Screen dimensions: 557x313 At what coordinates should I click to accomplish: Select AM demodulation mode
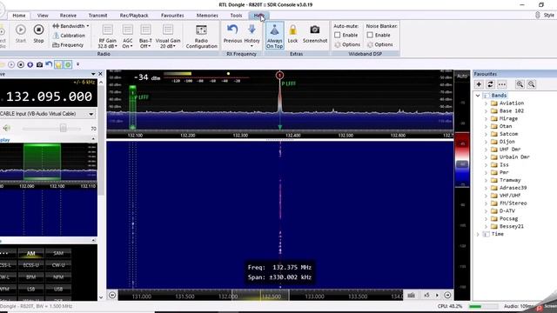[x=31, y=253]
